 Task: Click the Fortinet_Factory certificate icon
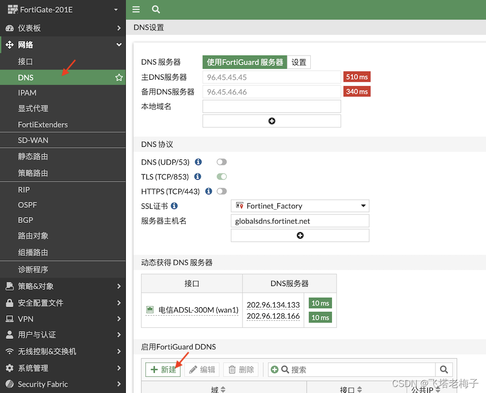(x=239, y=205)
